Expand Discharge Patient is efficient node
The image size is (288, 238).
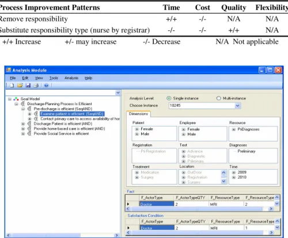(23, 124)
